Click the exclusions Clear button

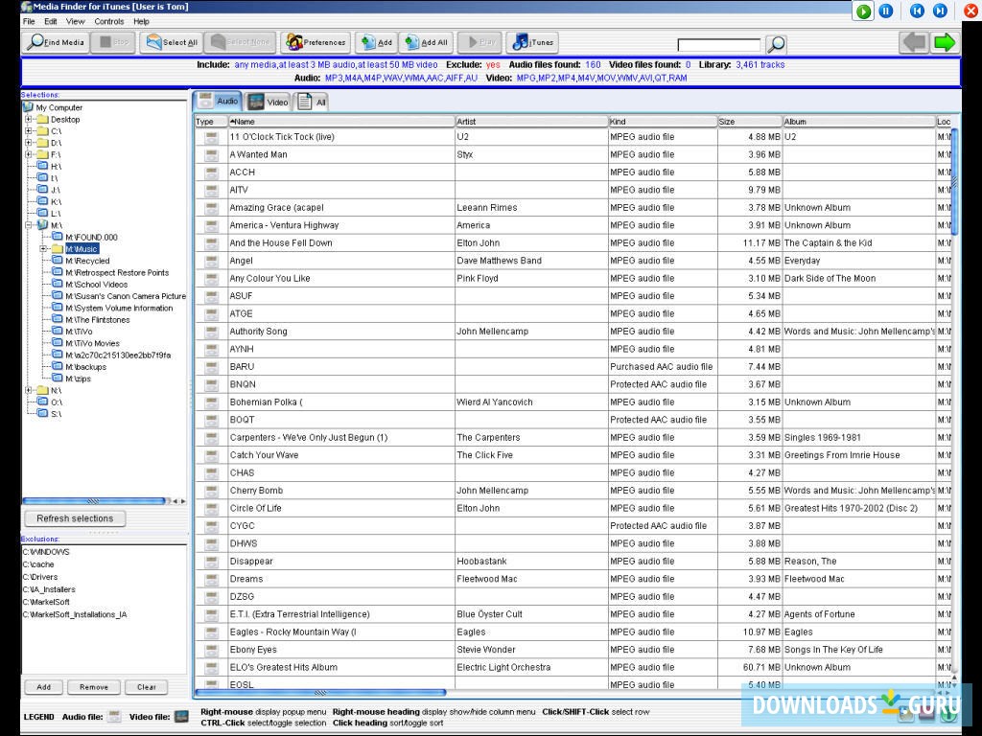pyautogui.click(x=146, y=687)
